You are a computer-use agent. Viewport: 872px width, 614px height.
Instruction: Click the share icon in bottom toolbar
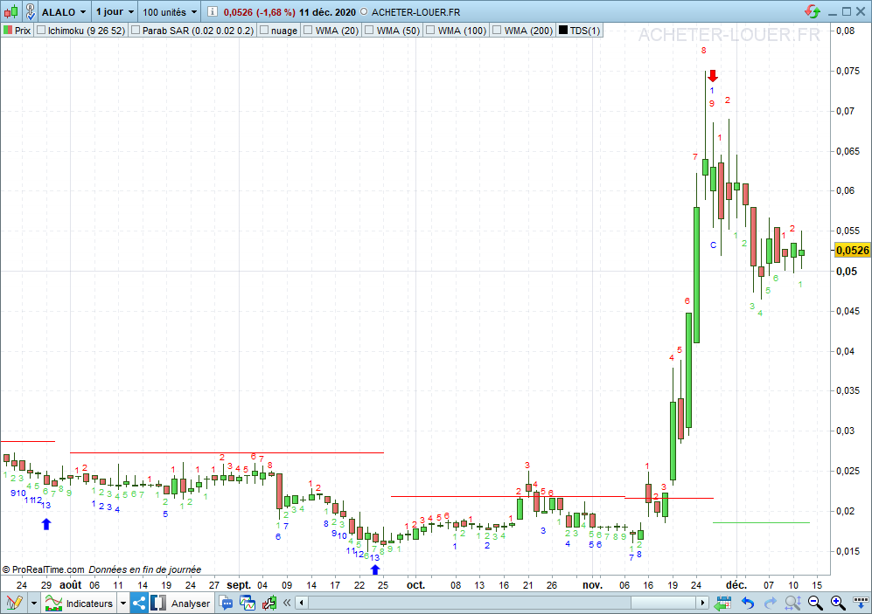(x=140, y=603)
